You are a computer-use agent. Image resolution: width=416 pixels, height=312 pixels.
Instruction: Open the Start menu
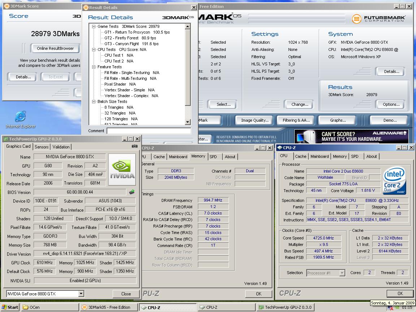pyautogui.click(x=10, y=307)
